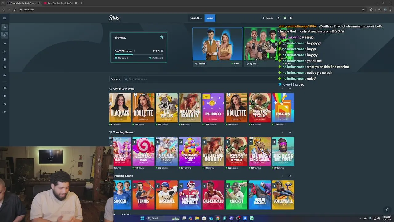394x222 pixels.
Task: Open the Blog icon in the sidebar
Action: (4, 68)
